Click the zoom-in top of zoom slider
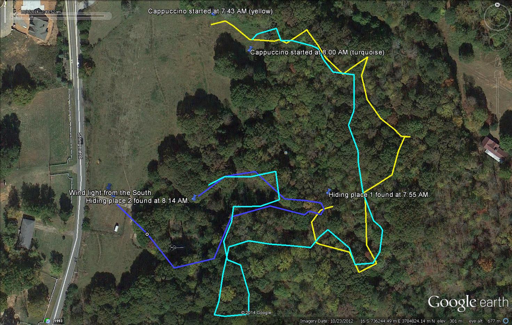The width and height of the screenshot is (512, 325). 497,74
